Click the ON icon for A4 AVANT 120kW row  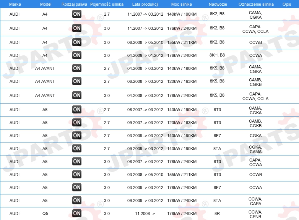click(77, 81)
